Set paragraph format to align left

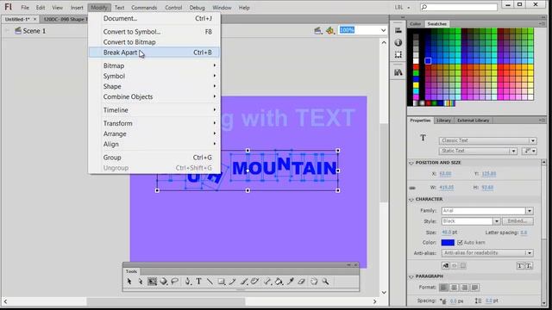tap(443, 288)
